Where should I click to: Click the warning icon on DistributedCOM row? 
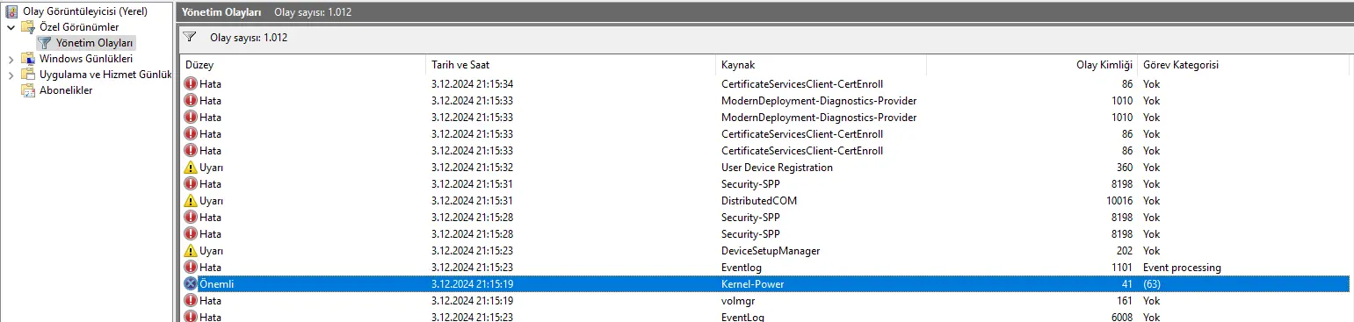tap(191, 201)
